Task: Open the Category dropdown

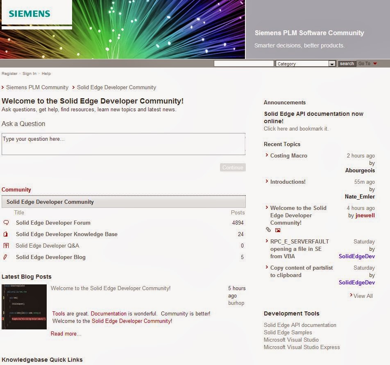Action: click(x=306, y=63)
